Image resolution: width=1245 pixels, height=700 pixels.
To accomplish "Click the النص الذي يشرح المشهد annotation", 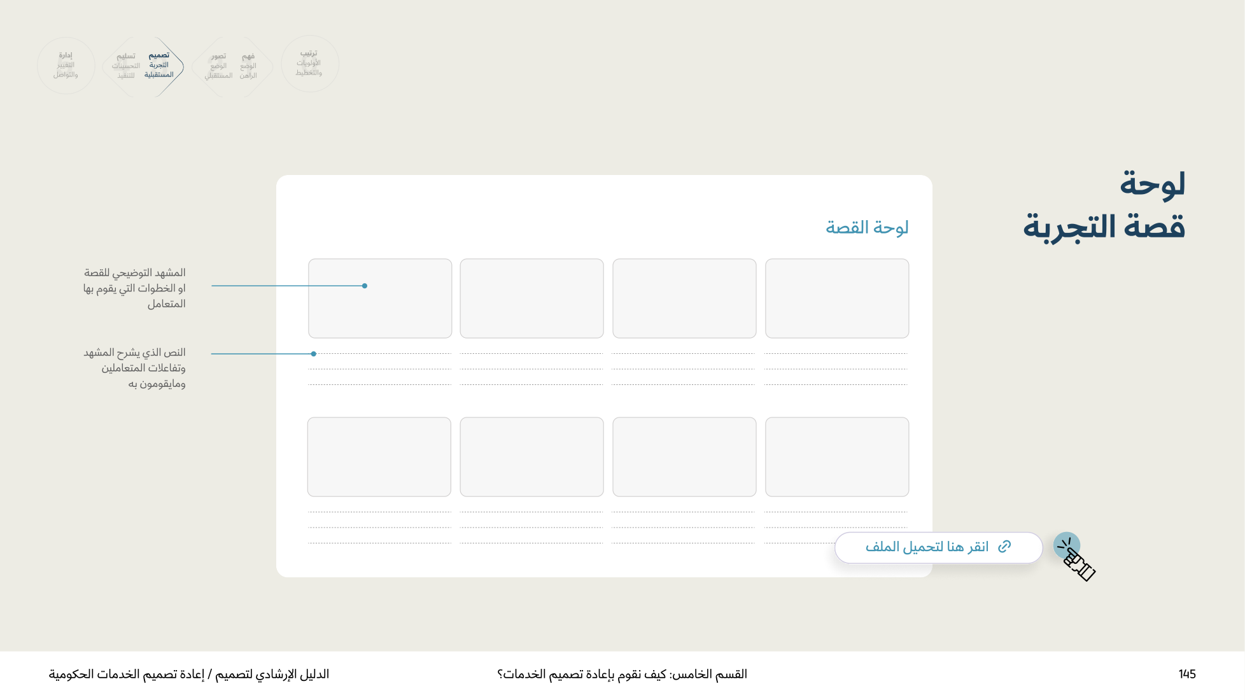I will point(134,368).
